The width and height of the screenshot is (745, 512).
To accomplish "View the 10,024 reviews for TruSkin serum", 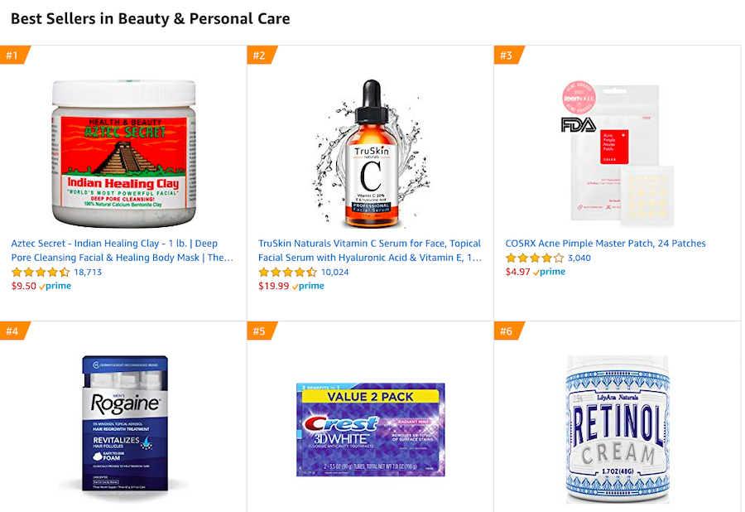I will (335, 272).
